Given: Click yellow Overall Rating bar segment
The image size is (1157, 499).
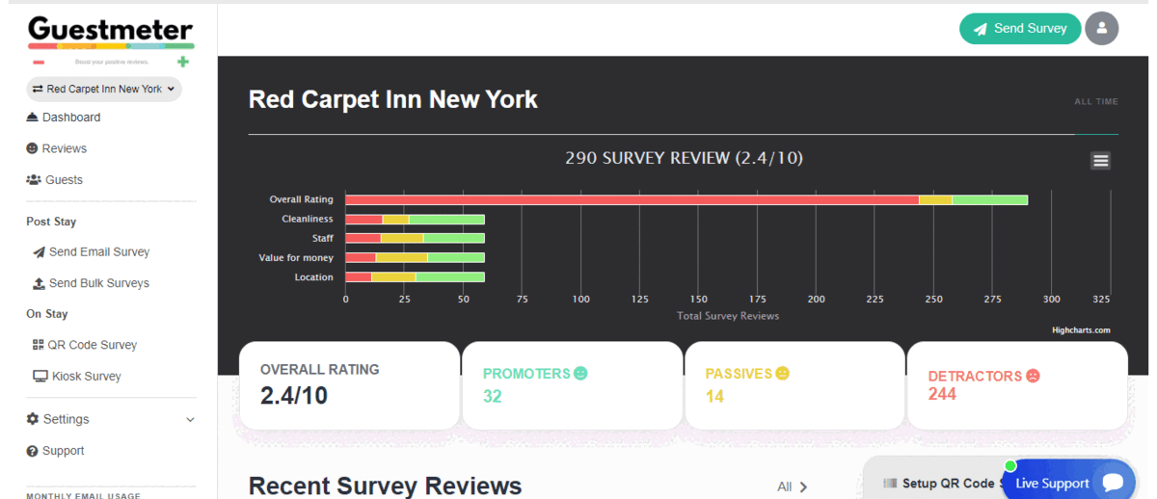Looking at the screenshot, I should [x=935, y=199].
